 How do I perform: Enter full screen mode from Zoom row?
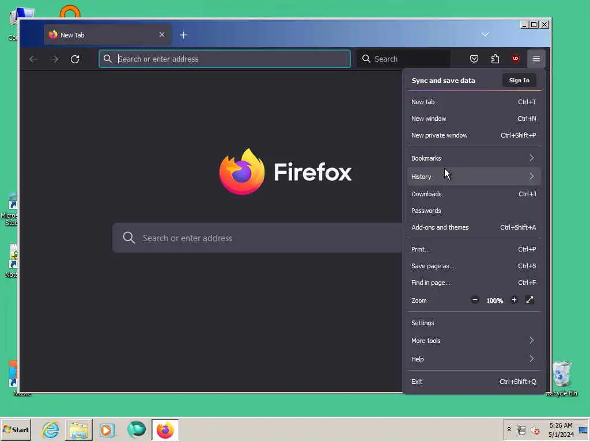pos(530,300)
